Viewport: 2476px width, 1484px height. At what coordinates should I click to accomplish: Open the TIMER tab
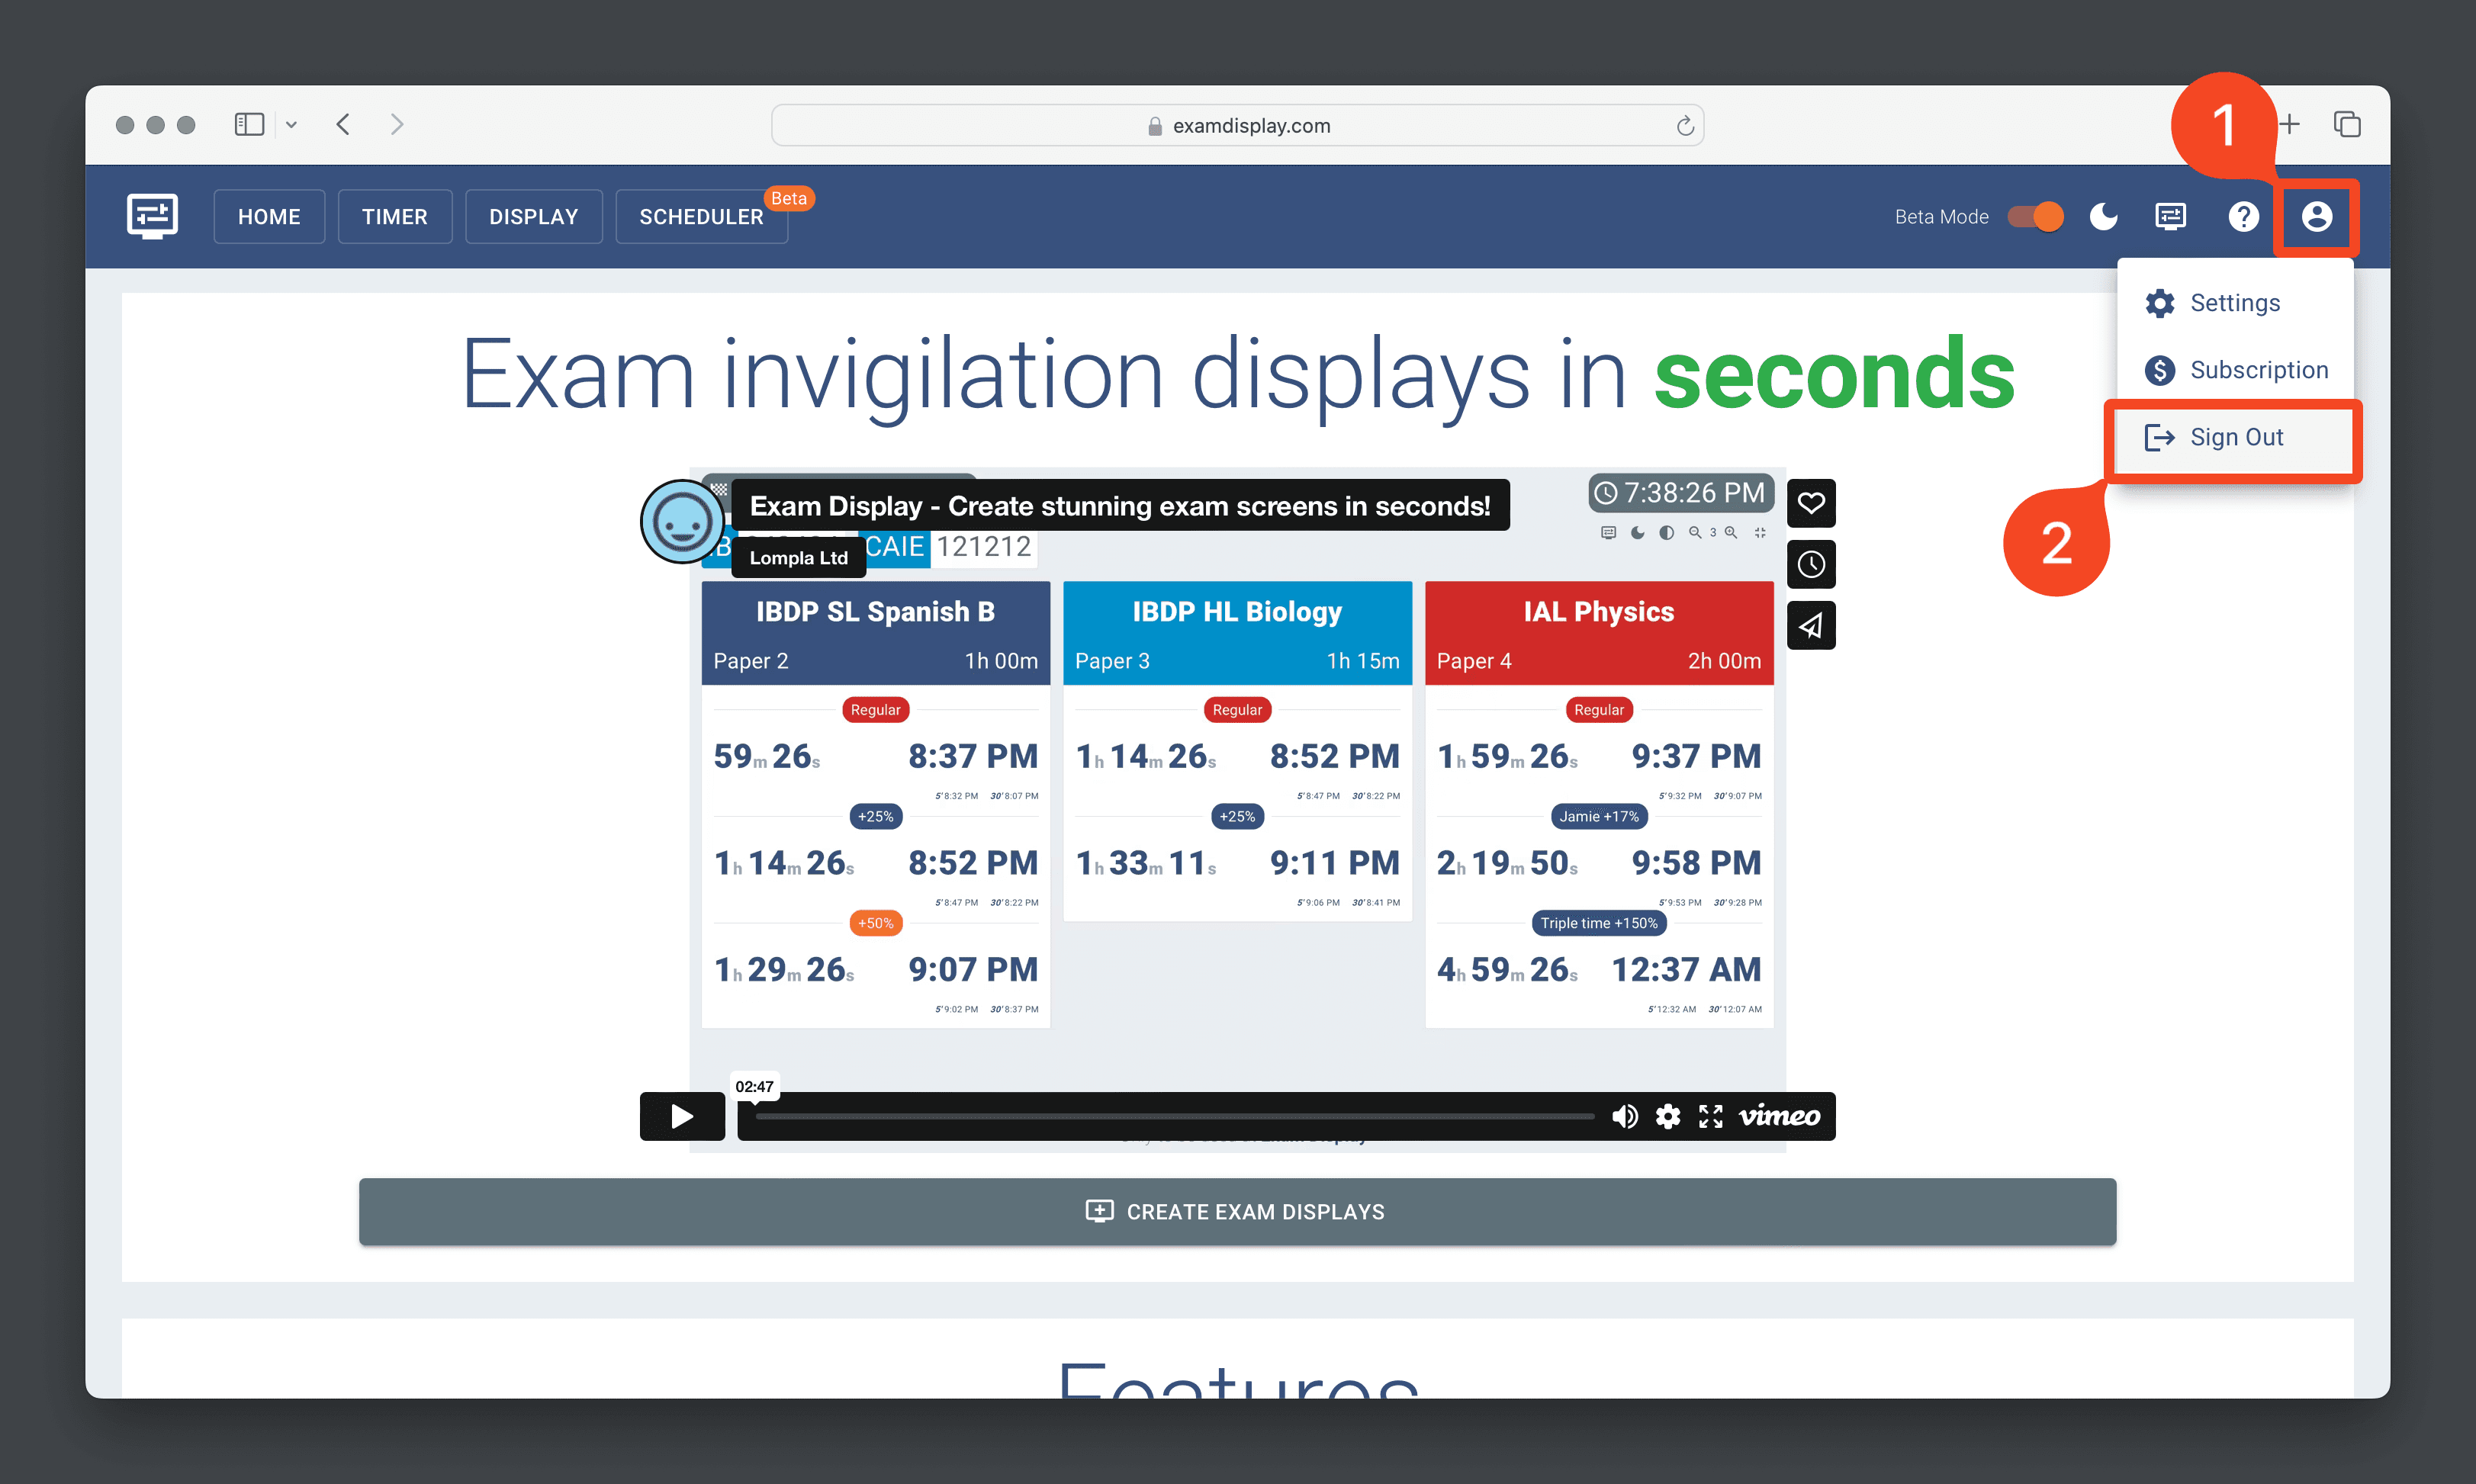tap(394, 217)
